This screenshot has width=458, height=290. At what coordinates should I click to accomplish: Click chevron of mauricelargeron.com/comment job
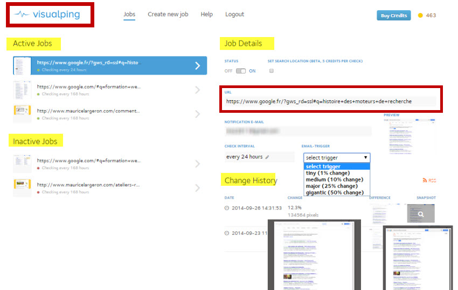(x=198, y=114)
